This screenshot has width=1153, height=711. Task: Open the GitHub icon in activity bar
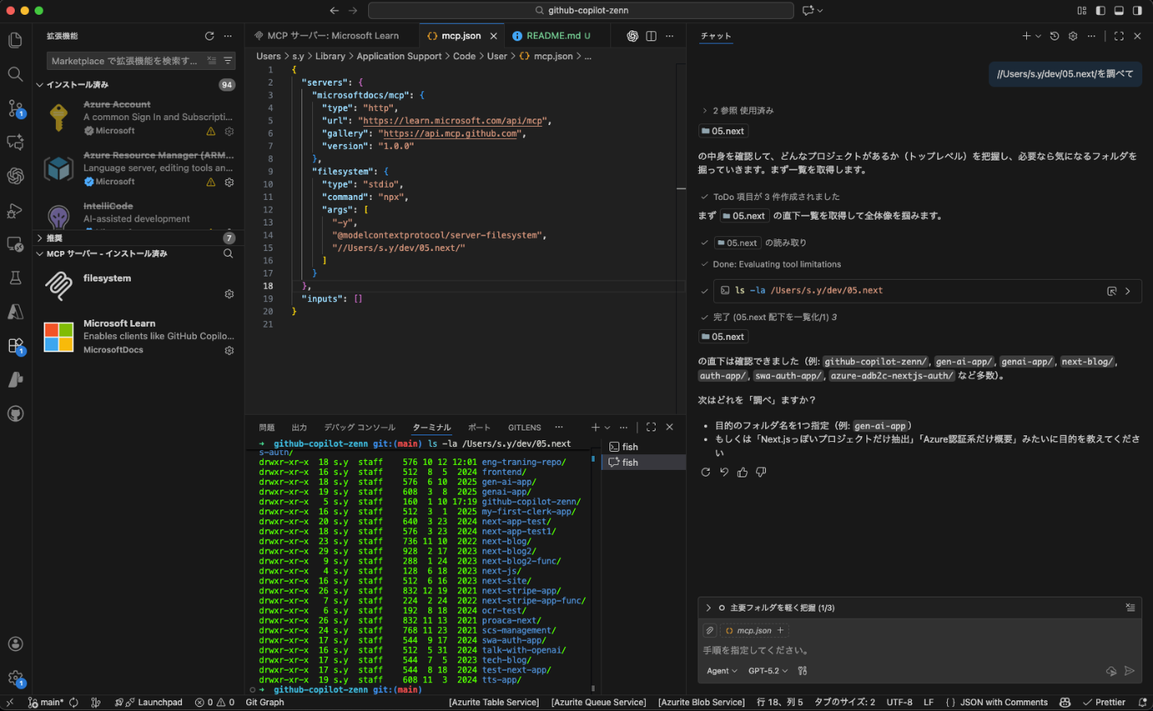(15, 413)
